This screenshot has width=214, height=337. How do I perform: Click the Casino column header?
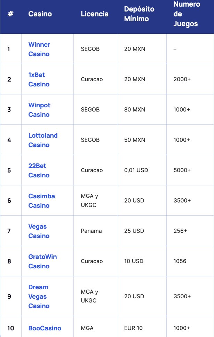pos(39,14)
